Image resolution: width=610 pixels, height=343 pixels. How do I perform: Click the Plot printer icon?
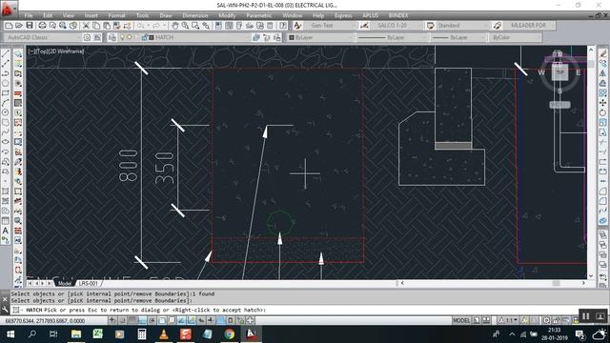[42, 26]
